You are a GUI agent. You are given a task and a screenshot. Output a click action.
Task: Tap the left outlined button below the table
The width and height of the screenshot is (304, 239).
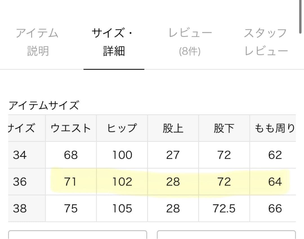(x=78, y=235)
